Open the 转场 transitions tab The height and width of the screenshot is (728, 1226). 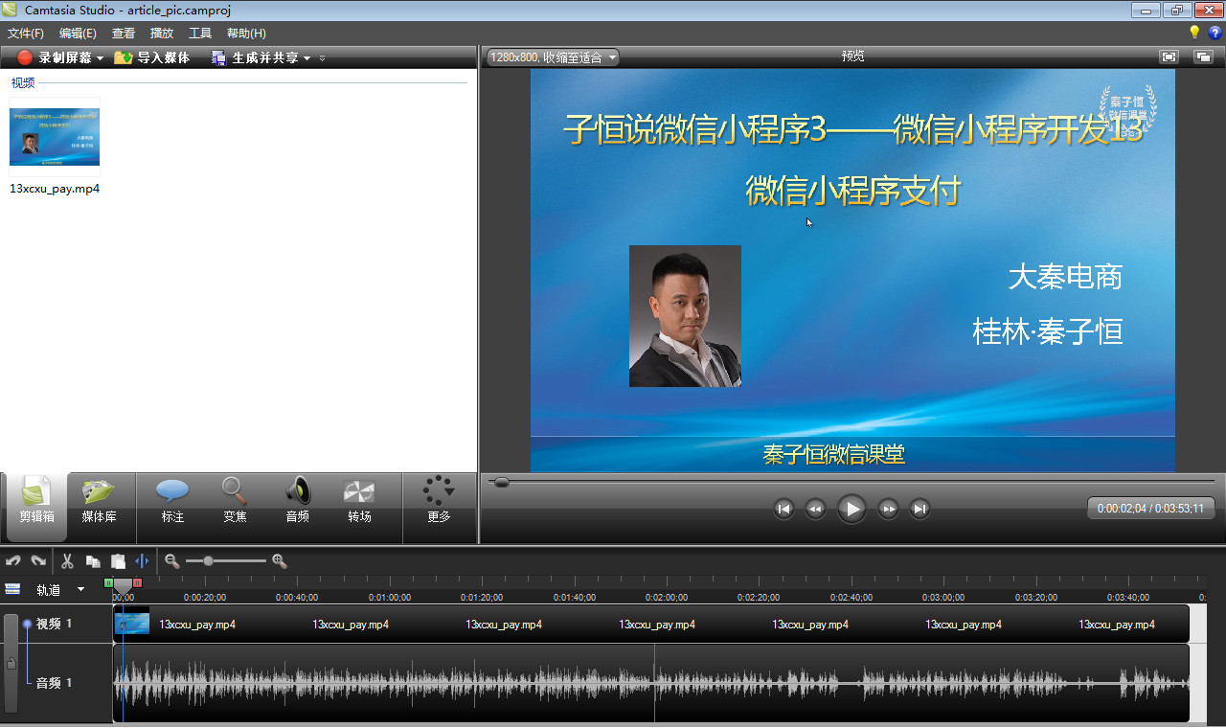click(x=360, y=502)
